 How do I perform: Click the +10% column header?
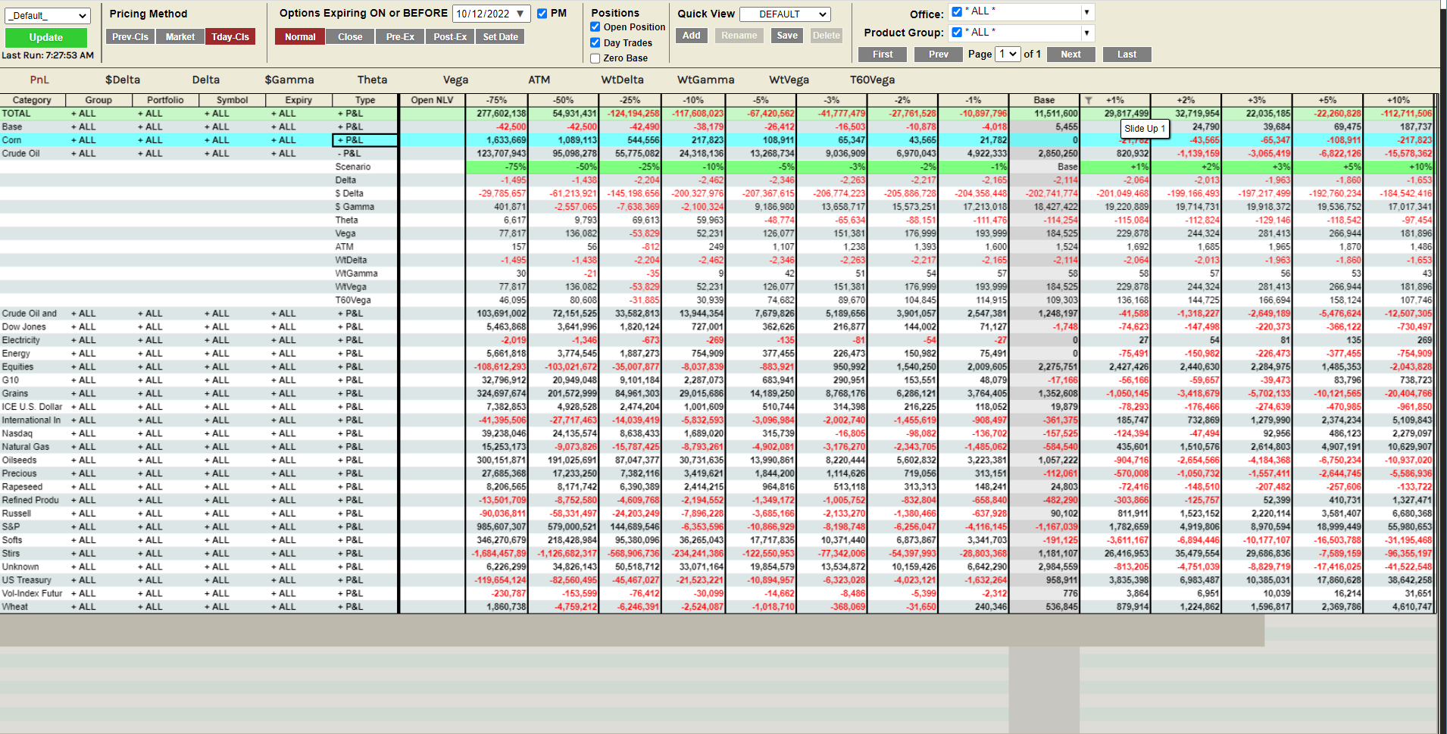(1399, 100)
